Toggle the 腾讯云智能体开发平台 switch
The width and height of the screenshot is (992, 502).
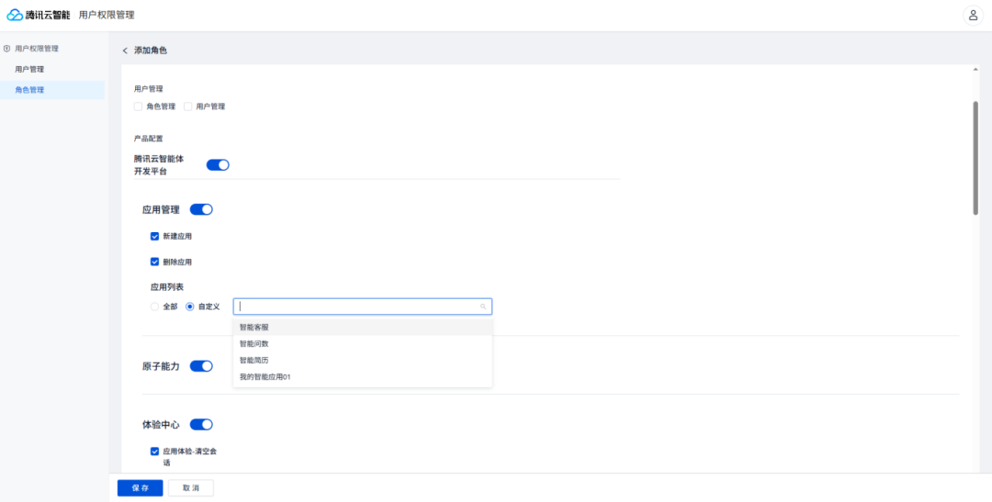[218, 165]
